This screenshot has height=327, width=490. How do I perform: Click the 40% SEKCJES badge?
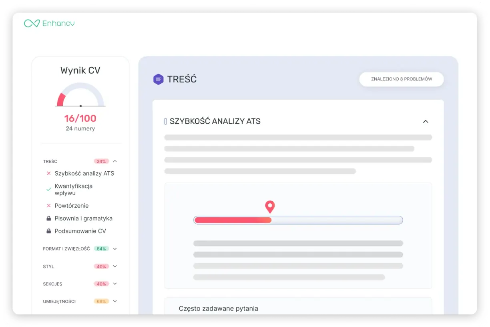point(101,284)
